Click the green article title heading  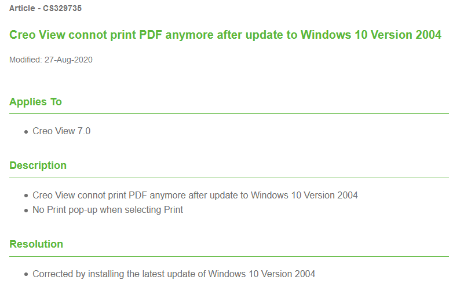[225, 35]
